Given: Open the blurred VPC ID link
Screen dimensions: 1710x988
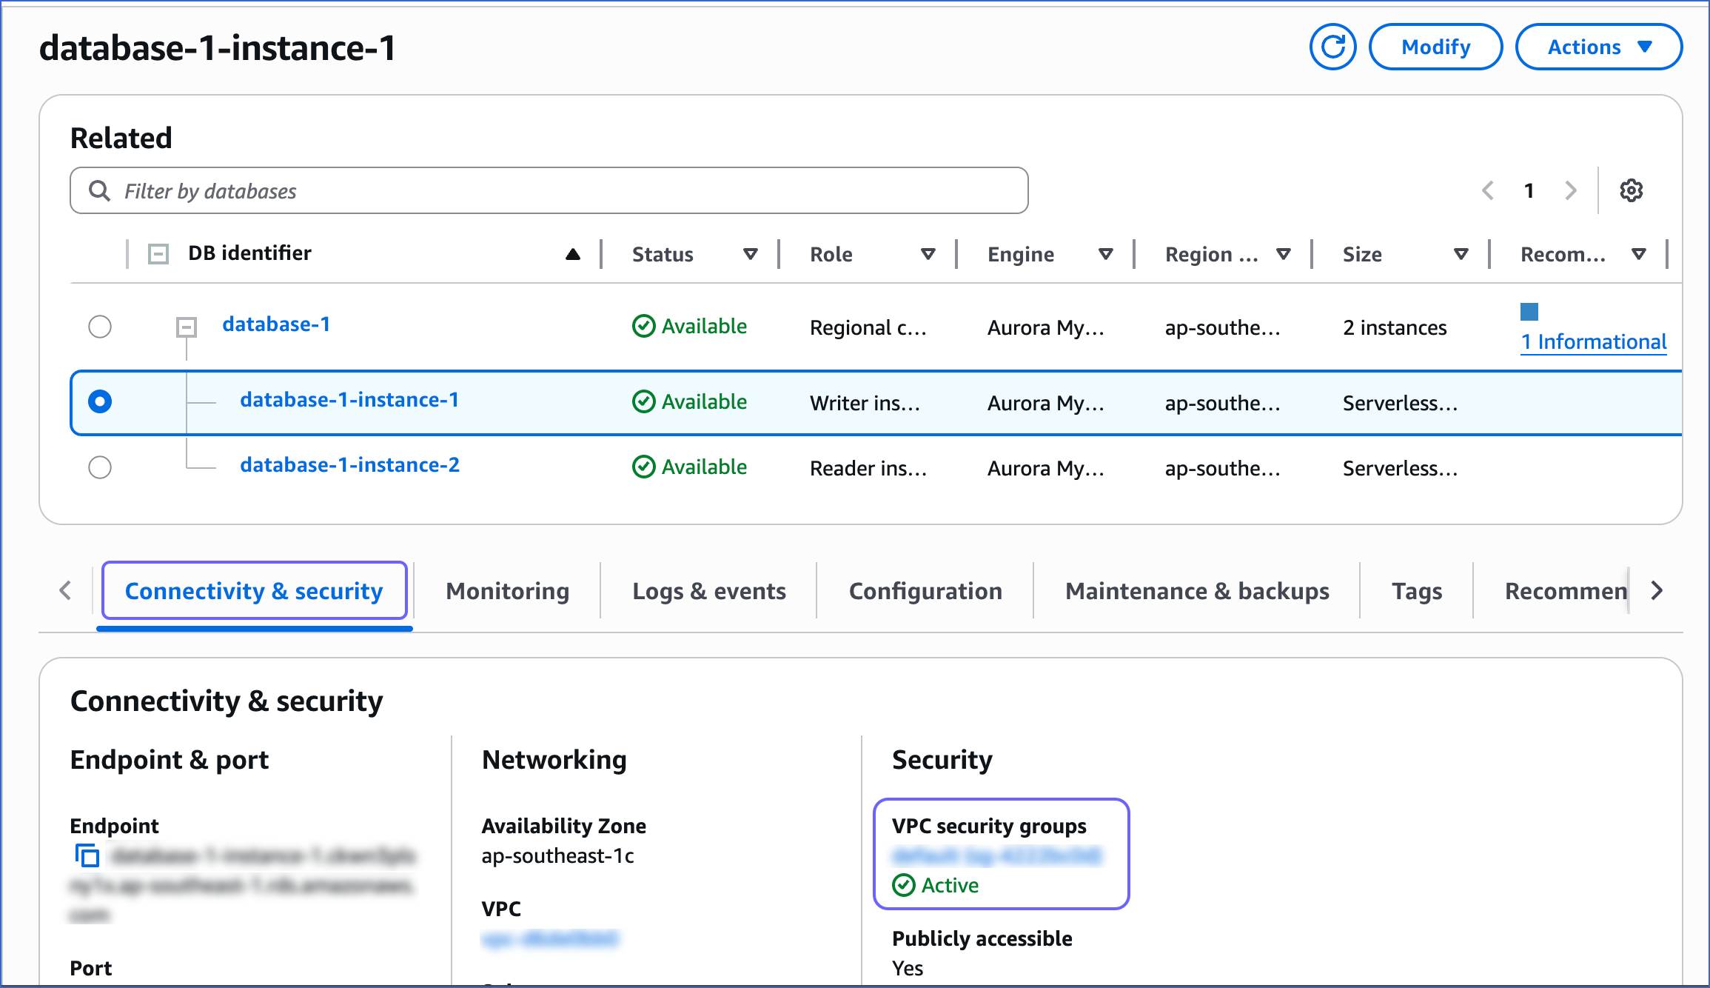Looking at the screenshot, I should [550, 938].
